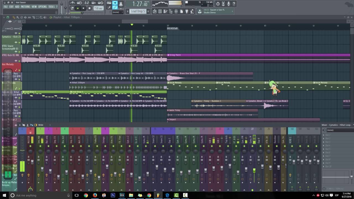Open the TOOLS menu
The width and height of the screenshot is (354, 199).
click(x=51, y=7)
